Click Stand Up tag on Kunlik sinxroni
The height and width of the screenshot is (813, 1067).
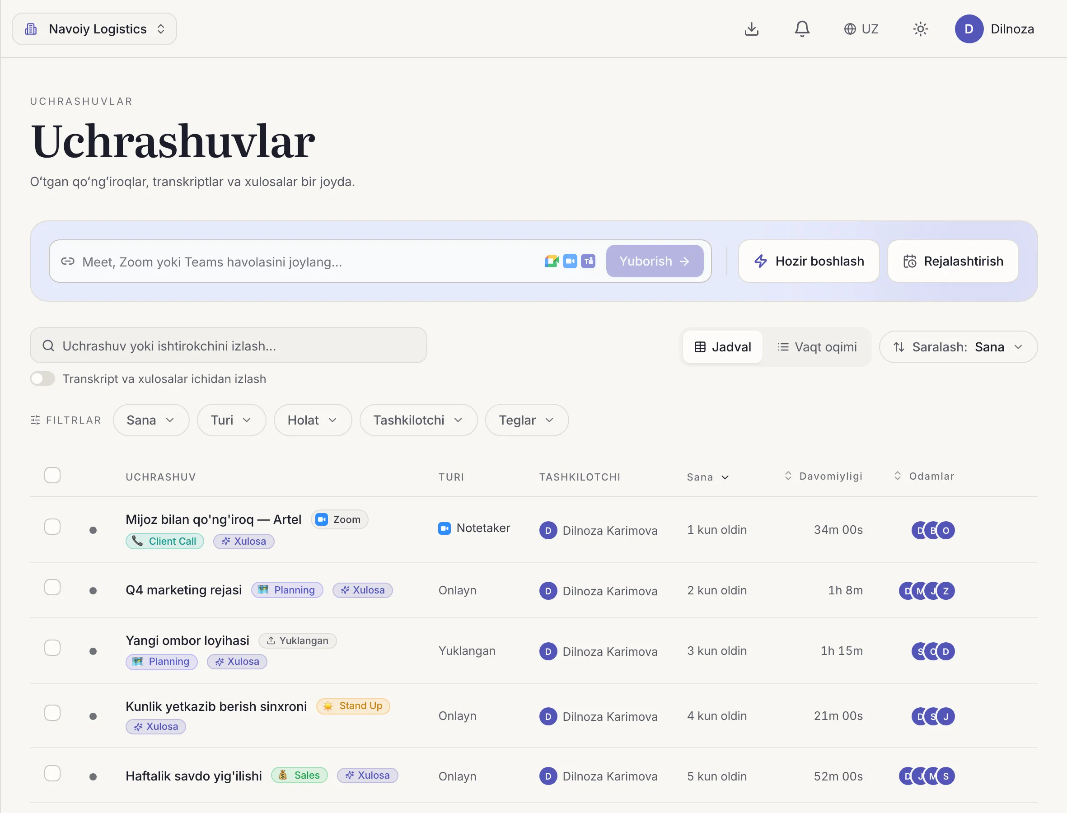tap(353, 706)
